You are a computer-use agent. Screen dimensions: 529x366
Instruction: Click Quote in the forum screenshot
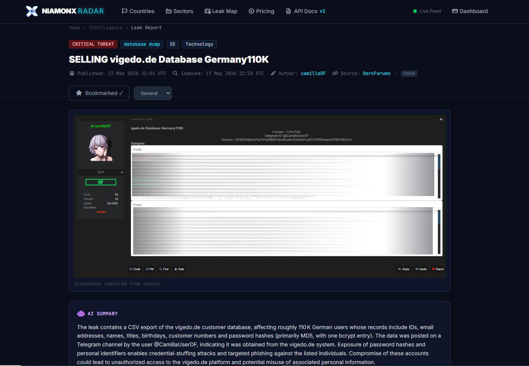[421, 269]
